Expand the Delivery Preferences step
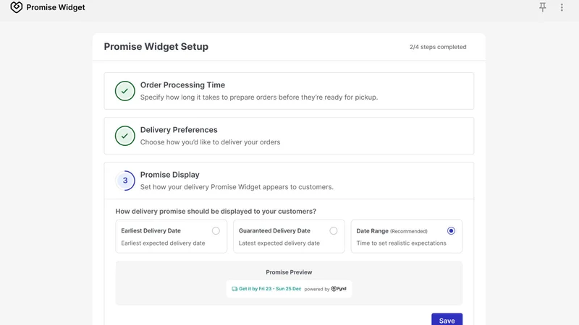This screenshot has height=325, width=579. click(289, 136)
